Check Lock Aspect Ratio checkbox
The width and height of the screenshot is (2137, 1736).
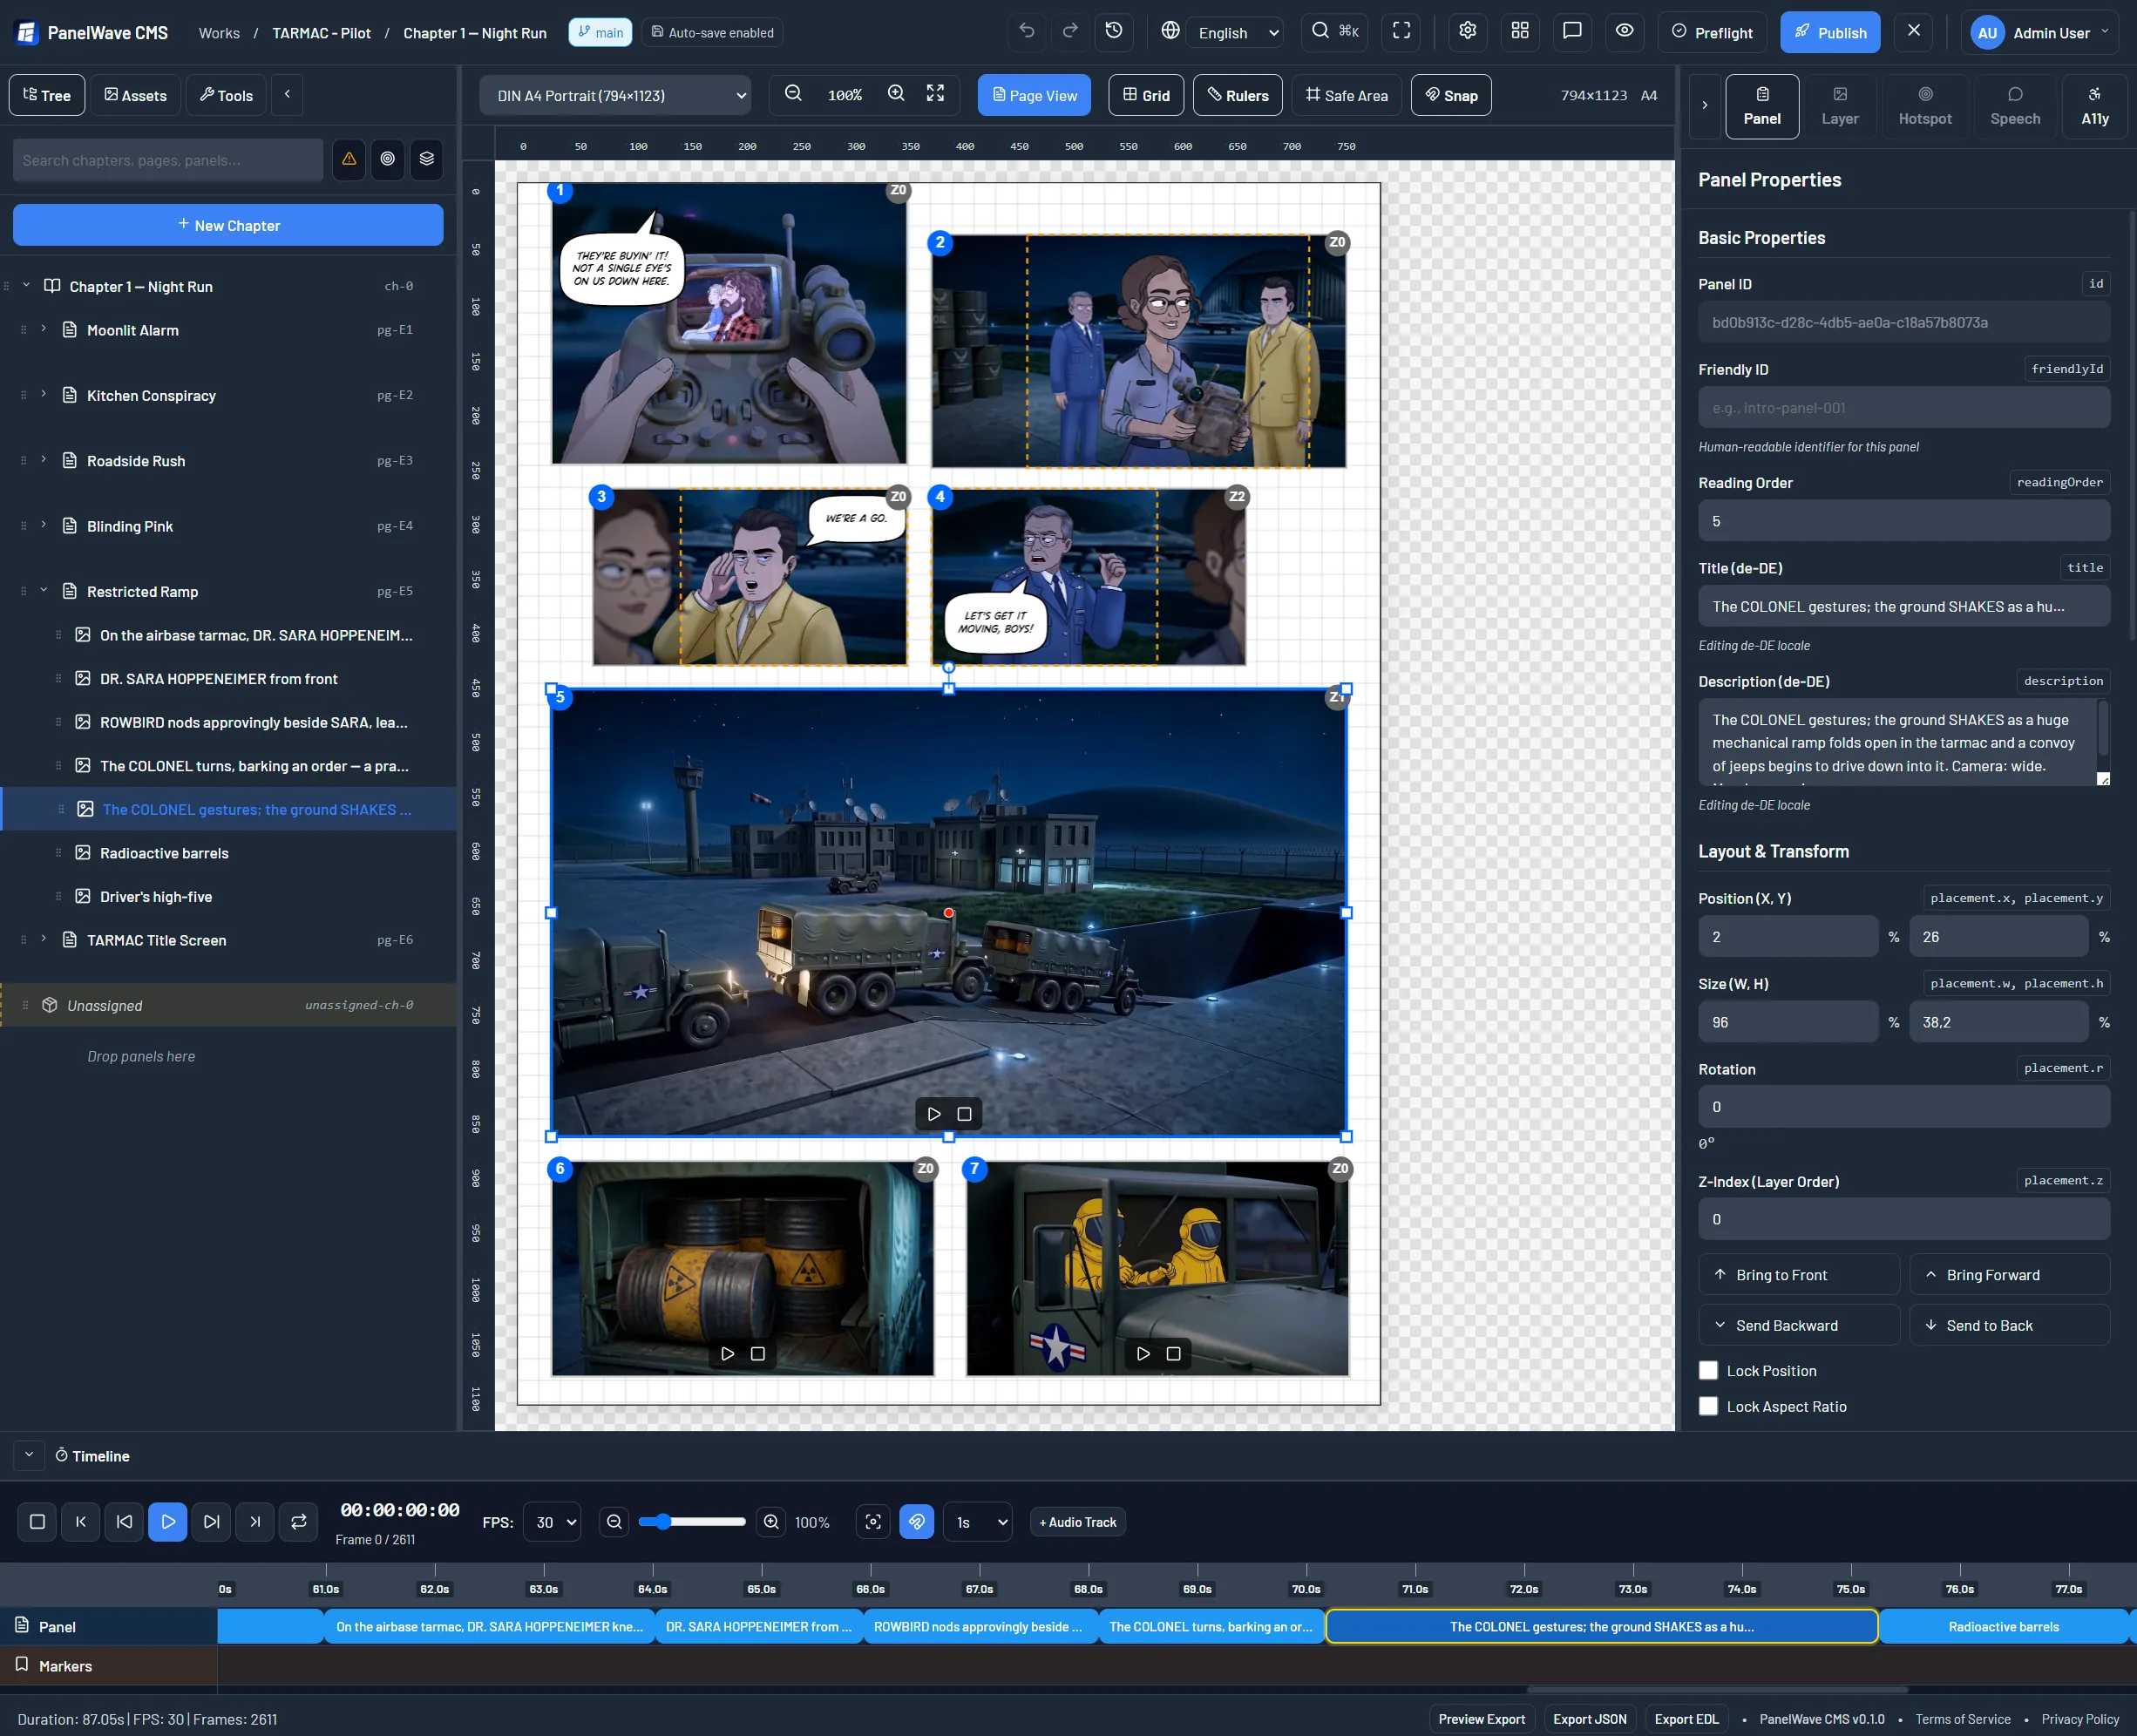(1709, 1407)
